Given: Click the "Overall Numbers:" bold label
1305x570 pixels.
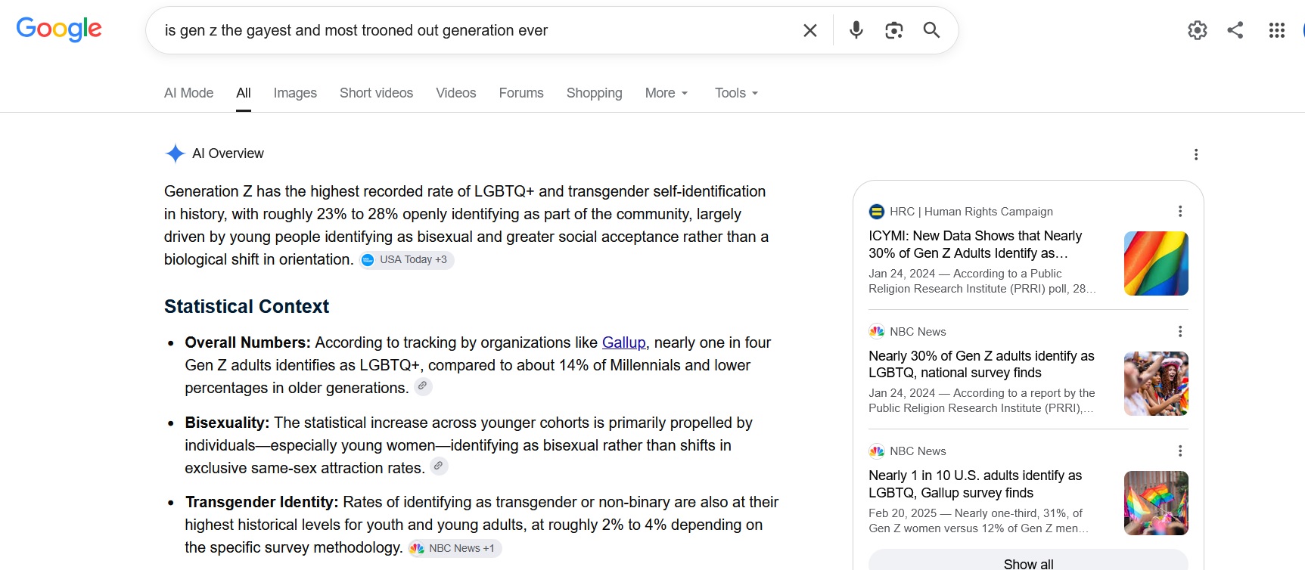Looking at the screenshot, I should (248, 342).
